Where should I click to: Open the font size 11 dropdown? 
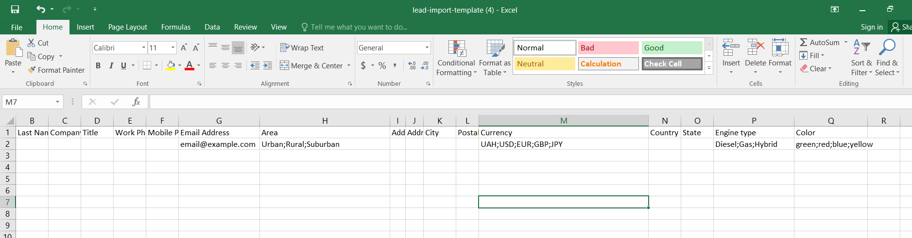tap(173, 48)
